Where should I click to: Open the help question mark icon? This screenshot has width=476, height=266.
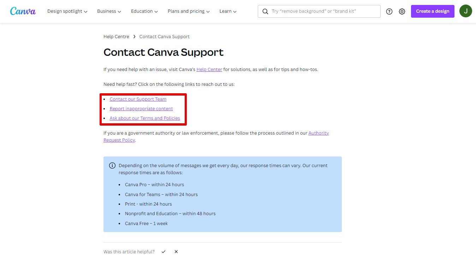[x=389, y=11]
